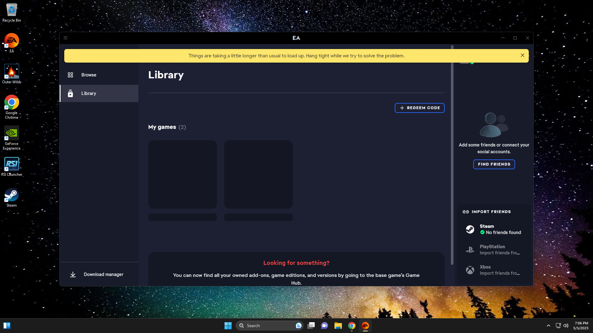The image size is (593, 333).
Task: Click the Steam import friends icon
Action: point(470,229)
